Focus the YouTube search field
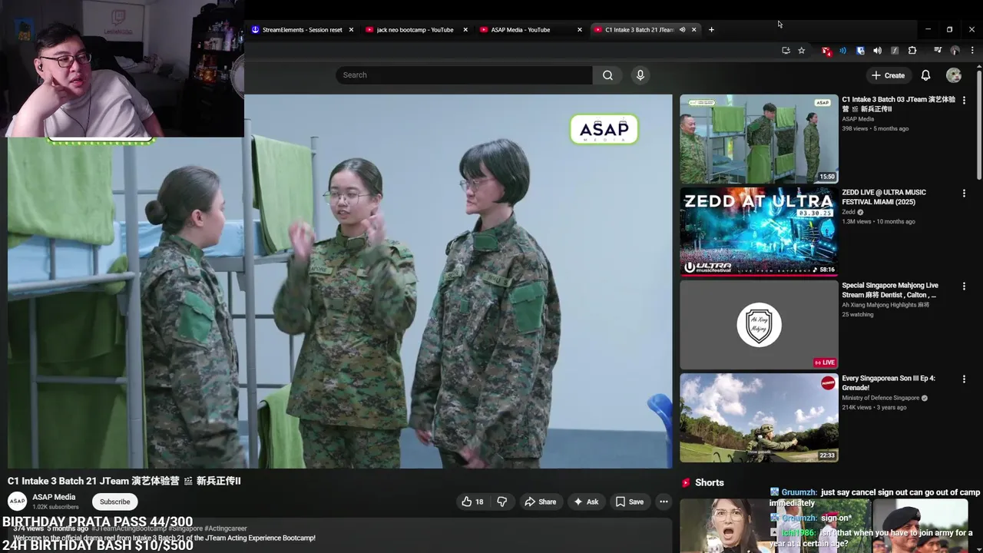Viewport: 983px width, 553px height. point(464,75)
